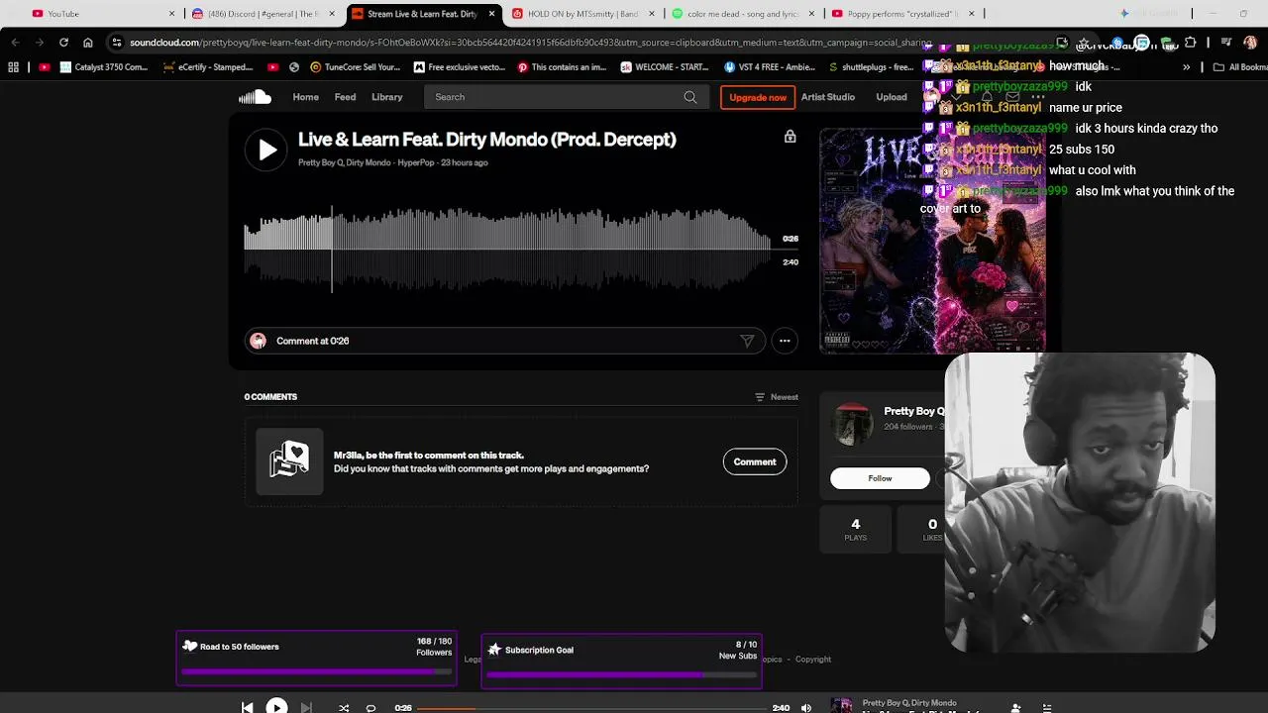Screen dimensions: 1268x713
Task: Click the browser back arrow
Action: pos(15,43)
